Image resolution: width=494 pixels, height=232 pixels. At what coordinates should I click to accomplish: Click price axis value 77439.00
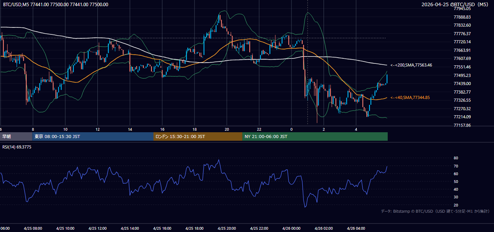(x=462, y=84)
